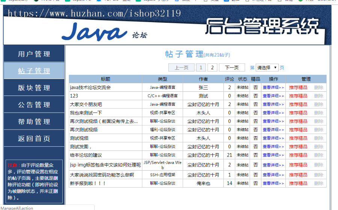The image size is (338, 210).
Task: Open the 请选择 page dropdown
Action: pyautogui.click(x=267, y=68)
